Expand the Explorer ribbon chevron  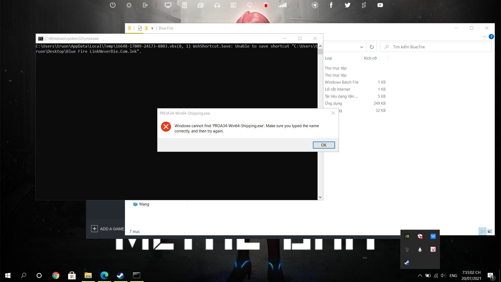(x=484, y=37)
